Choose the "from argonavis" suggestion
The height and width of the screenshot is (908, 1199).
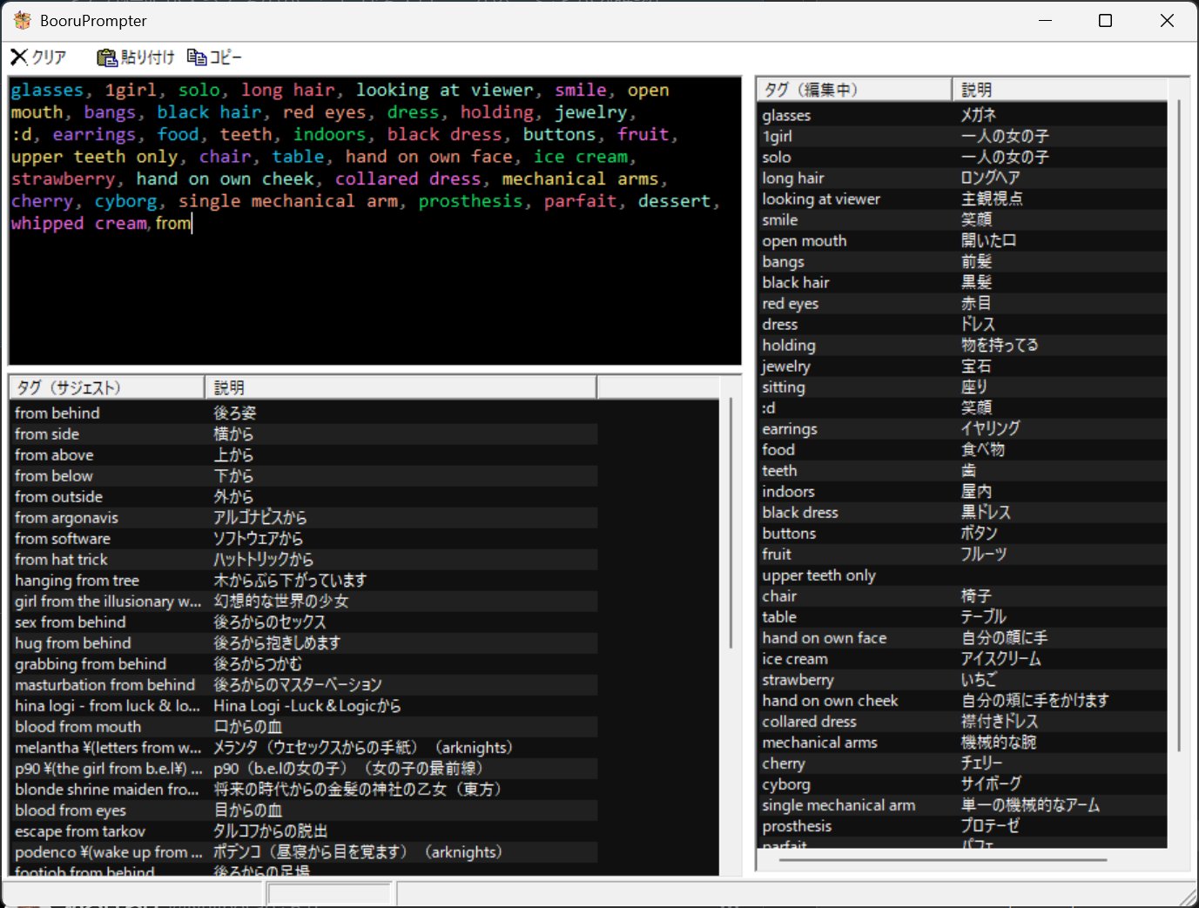click(303, 517)
